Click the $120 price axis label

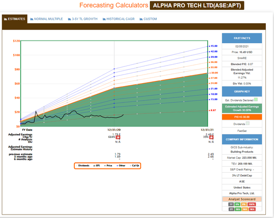coord(16,41)
